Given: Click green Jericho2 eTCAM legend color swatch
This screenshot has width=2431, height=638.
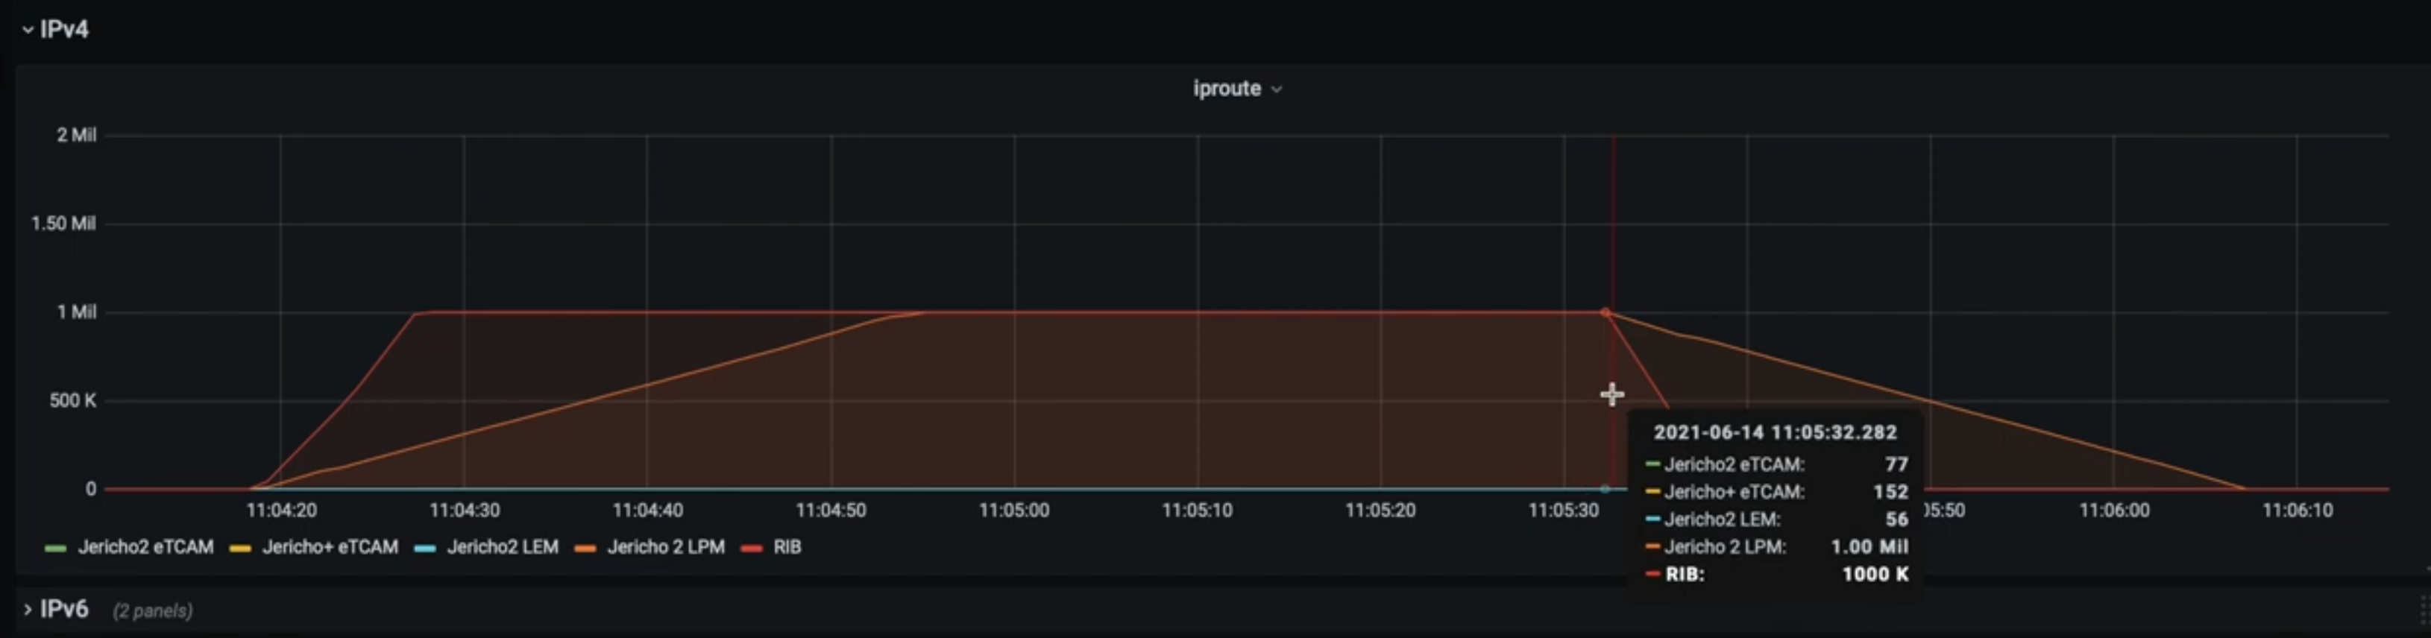Looking at the screenshot, I should [x=56, y=549].
